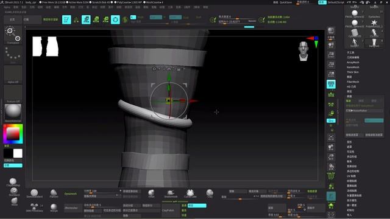Select the Eyelashes tool thumbnail
Screen dimensions: 390x219
pos(374,13)
